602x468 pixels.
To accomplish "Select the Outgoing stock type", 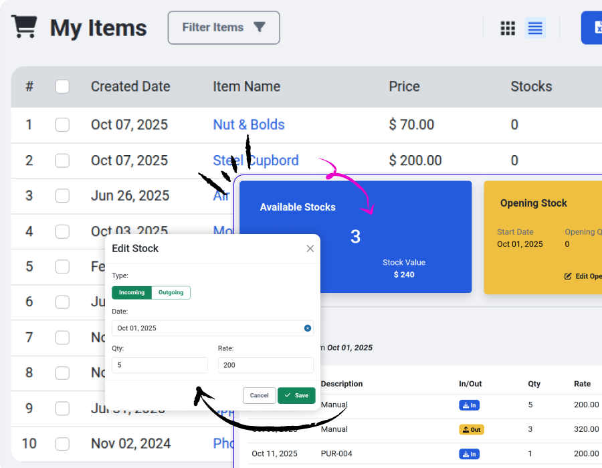I will pyautogui.click(x=171, y=292).
